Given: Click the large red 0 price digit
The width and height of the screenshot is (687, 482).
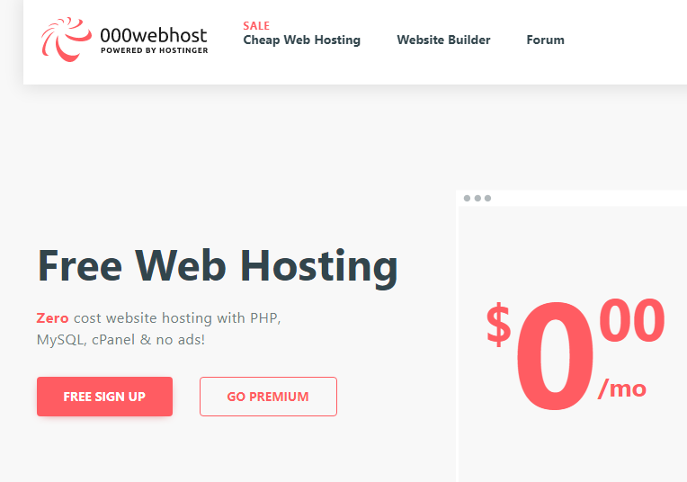Looking at the screenshot, I should click(555, 355).
